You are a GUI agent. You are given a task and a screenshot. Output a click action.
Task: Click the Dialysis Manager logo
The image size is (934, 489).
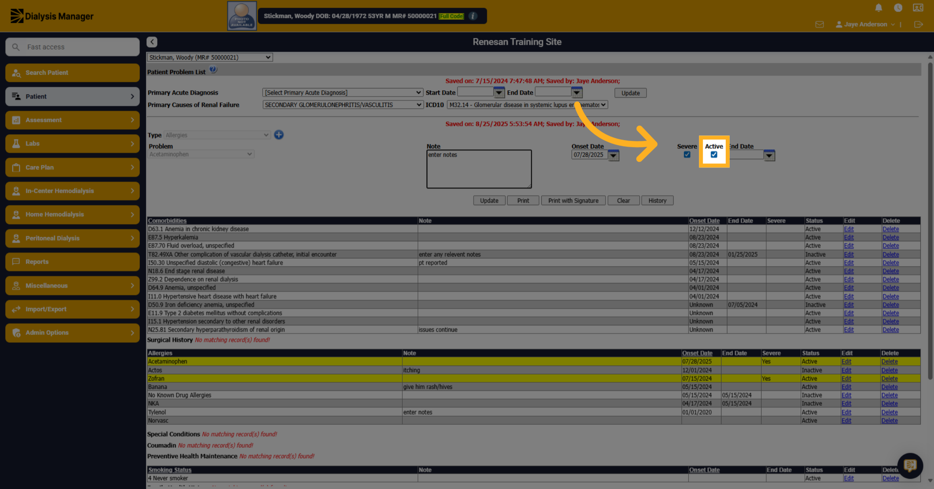pos(52,16)
